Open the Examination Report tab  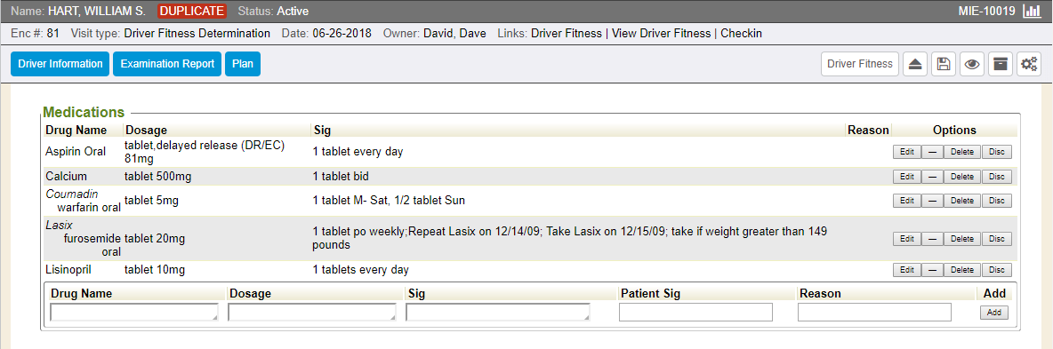click(167, 64)
